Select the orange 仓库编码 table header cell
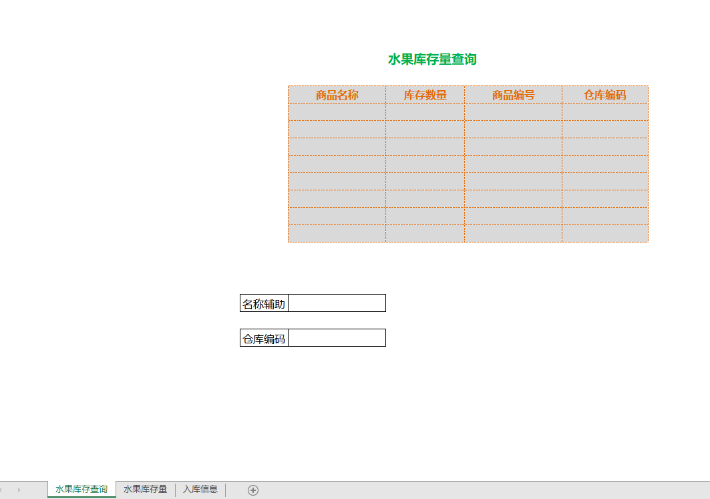This screenshot has height=499, width=710. (604, 95)
